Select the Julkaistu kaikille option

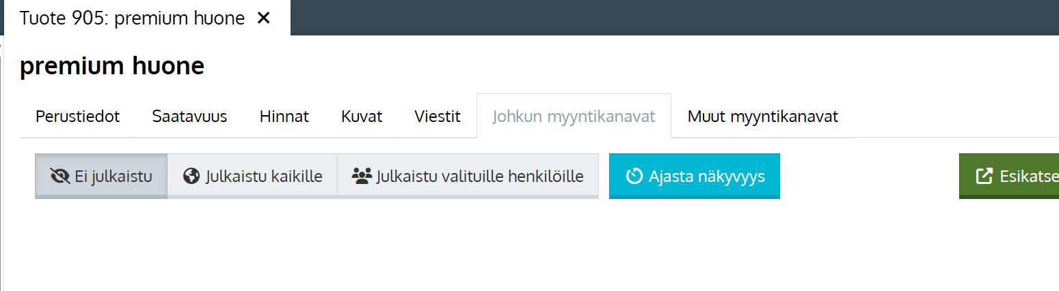[252, 177]
